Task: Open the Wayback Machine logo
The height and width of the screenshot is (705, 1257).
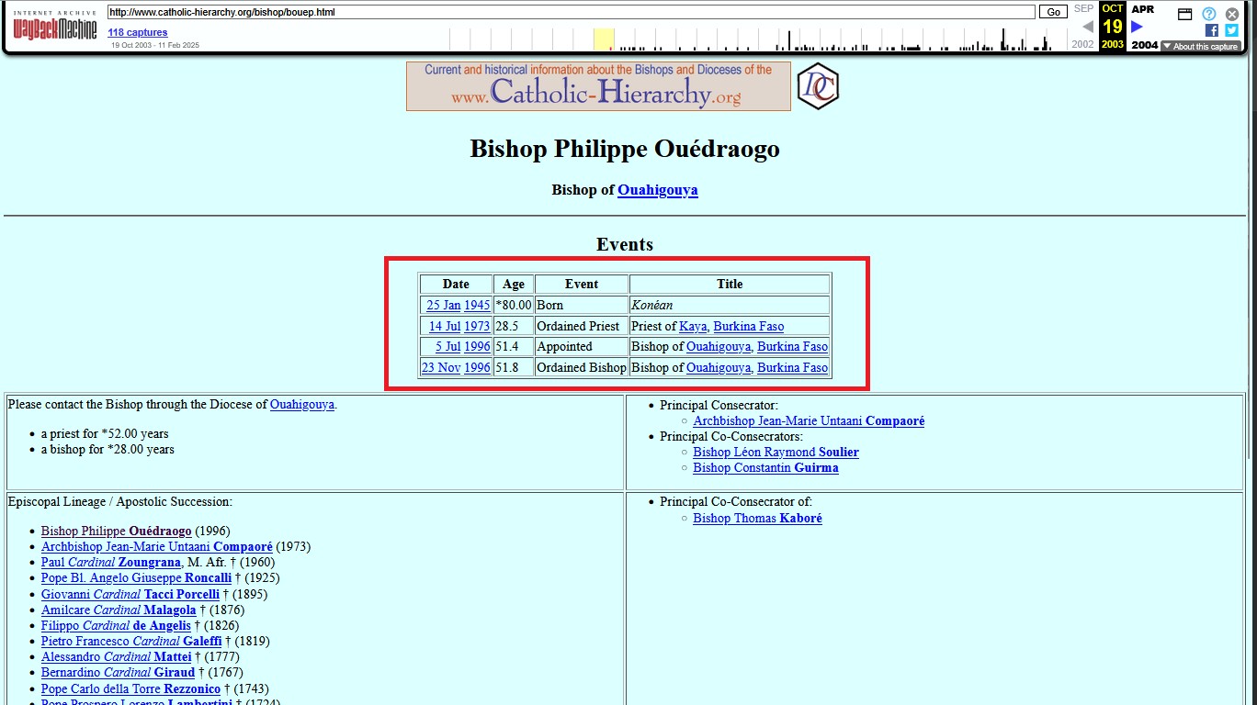Action: (x=54, y=25)
